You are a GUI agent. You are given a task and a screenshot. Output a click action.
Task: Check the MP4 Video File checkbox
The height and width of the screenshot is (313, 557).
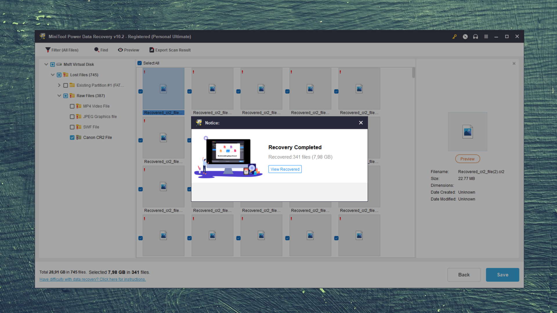point(72,106)
